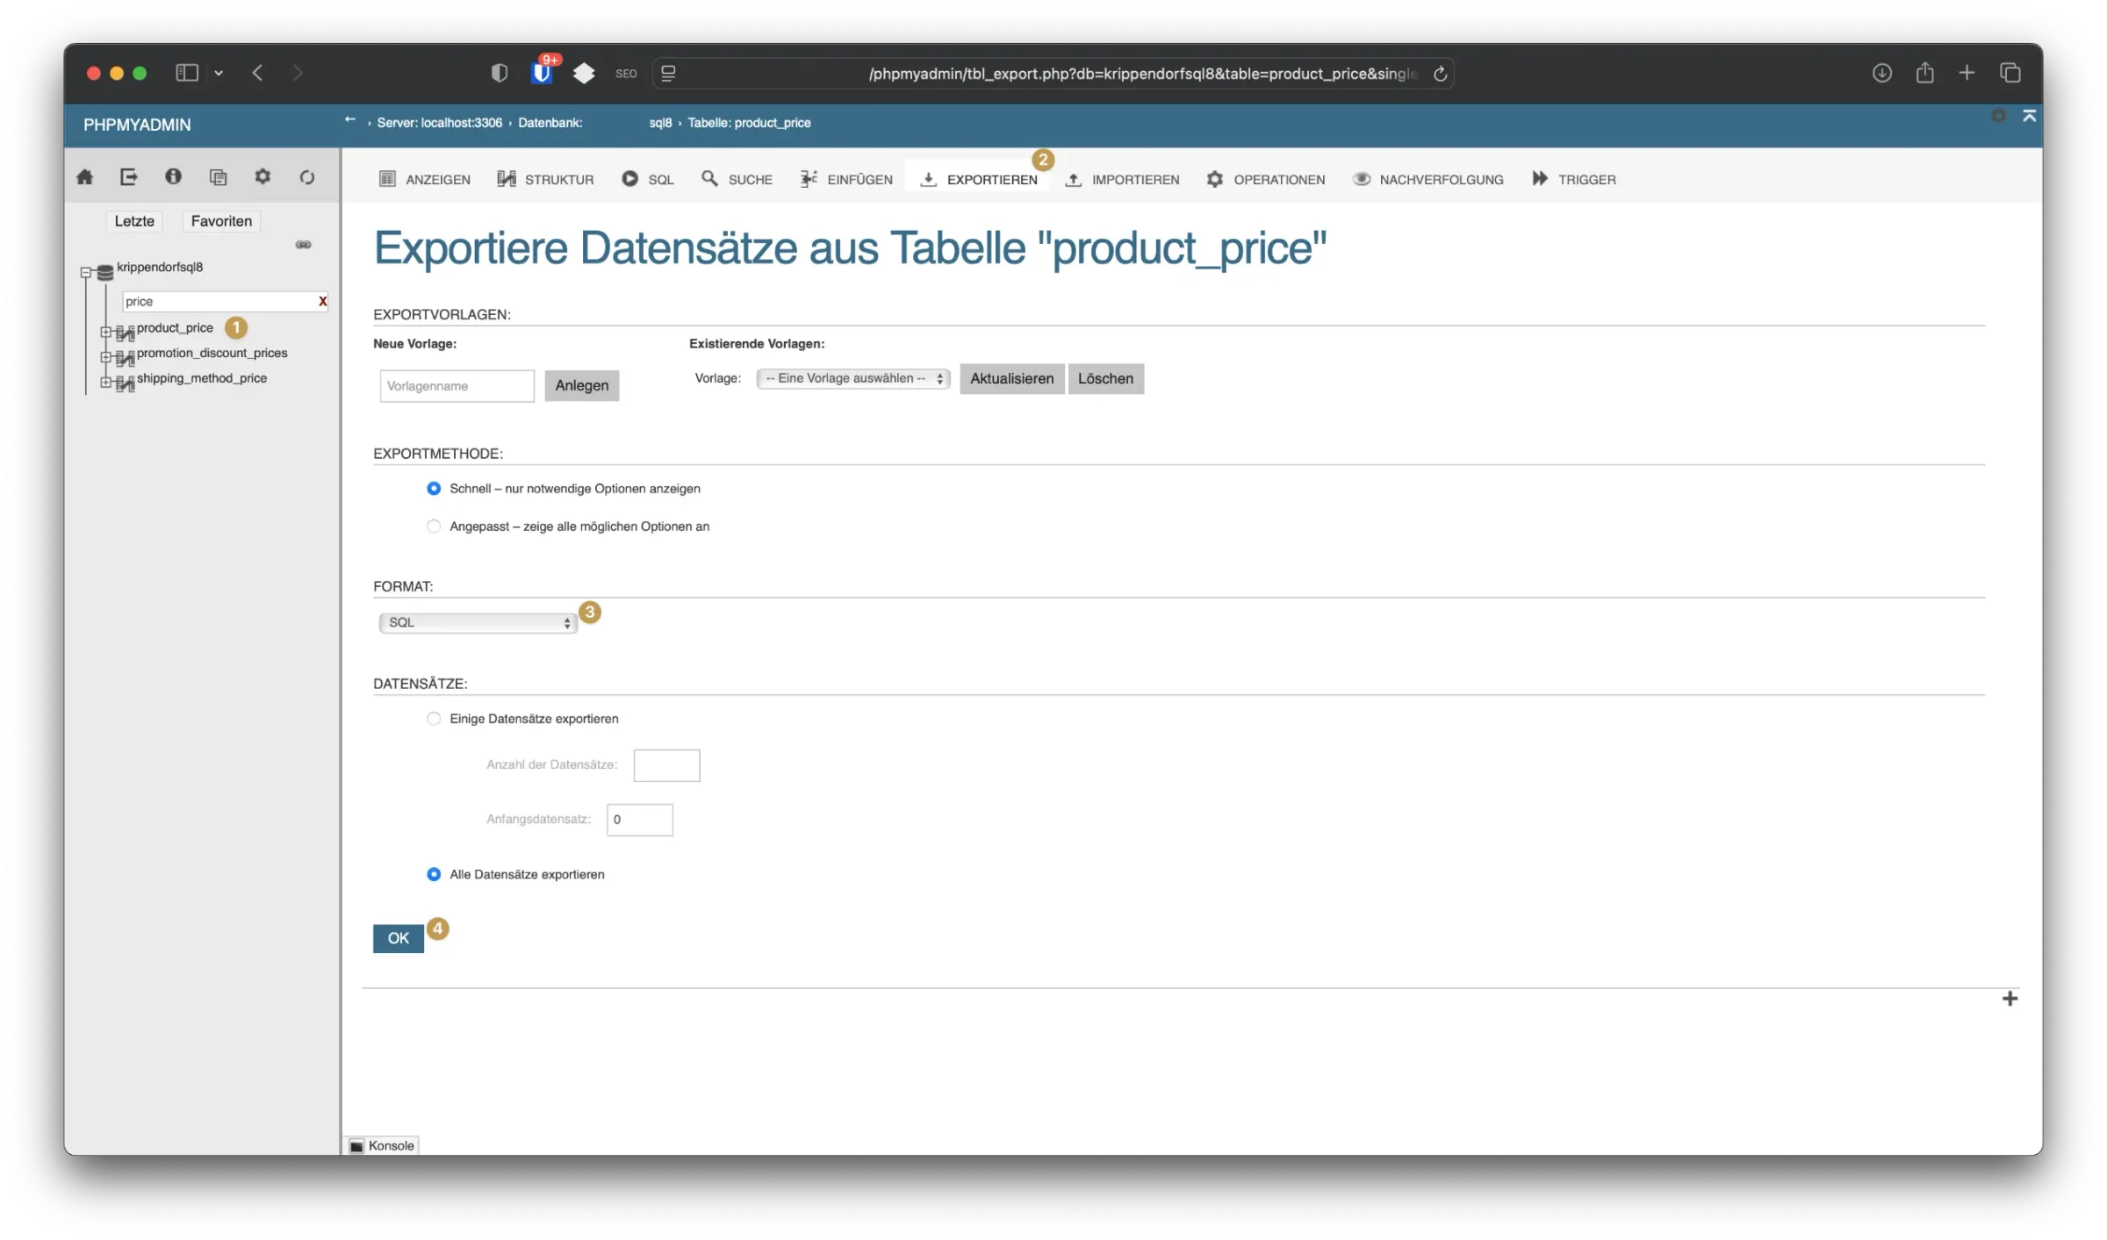Click the reload navigation panel icon
Image resolution: width=2107 pixels, height=1240 pixels.
tap(306, 177)
